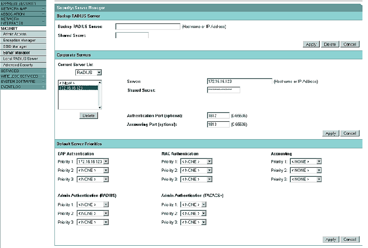Open Accounting Priority 2 dropdown
This screenshot has height=248, width=368.
pyautogui.click(x=306, y=170)
